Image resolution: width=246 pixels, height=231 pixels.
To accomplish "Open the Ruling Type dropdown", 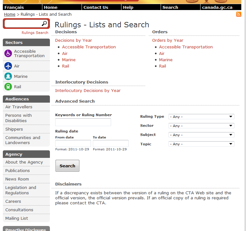I will tap(201, 117).
